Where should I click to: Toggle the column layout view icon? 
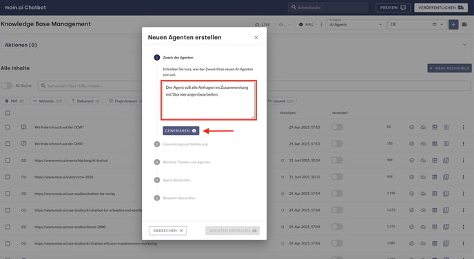click(x=464, y=25)
